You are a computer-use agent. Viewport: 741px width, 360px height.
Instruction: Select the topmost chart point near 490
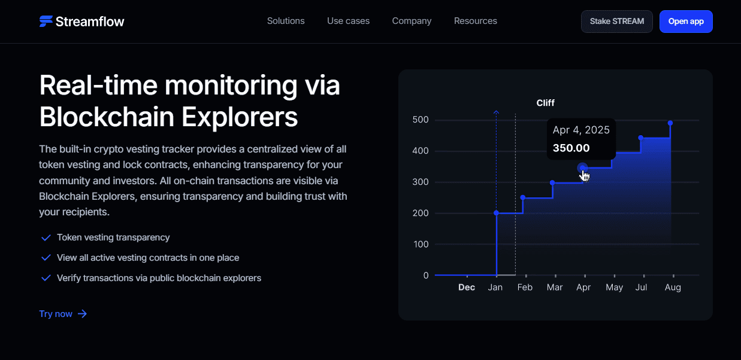tap(670, 123)
